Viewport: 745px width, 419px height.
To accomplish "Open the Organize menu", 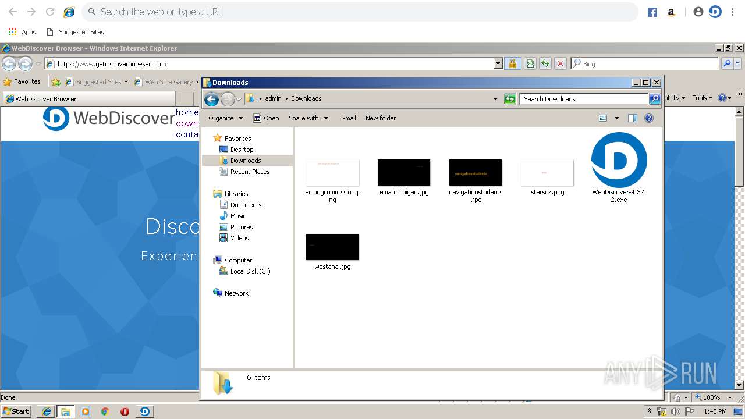I will coord(226,118).
